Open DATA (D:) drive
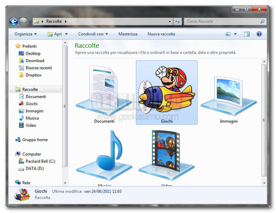The width and height of the screenshot is (276, 213). (35, 168)
